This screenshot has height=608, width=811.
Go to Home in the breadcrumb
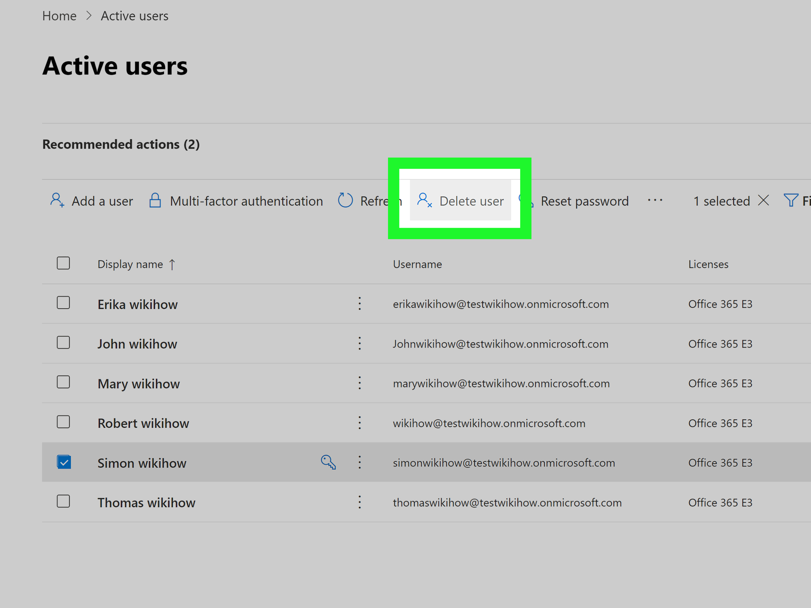pos(59,16)
